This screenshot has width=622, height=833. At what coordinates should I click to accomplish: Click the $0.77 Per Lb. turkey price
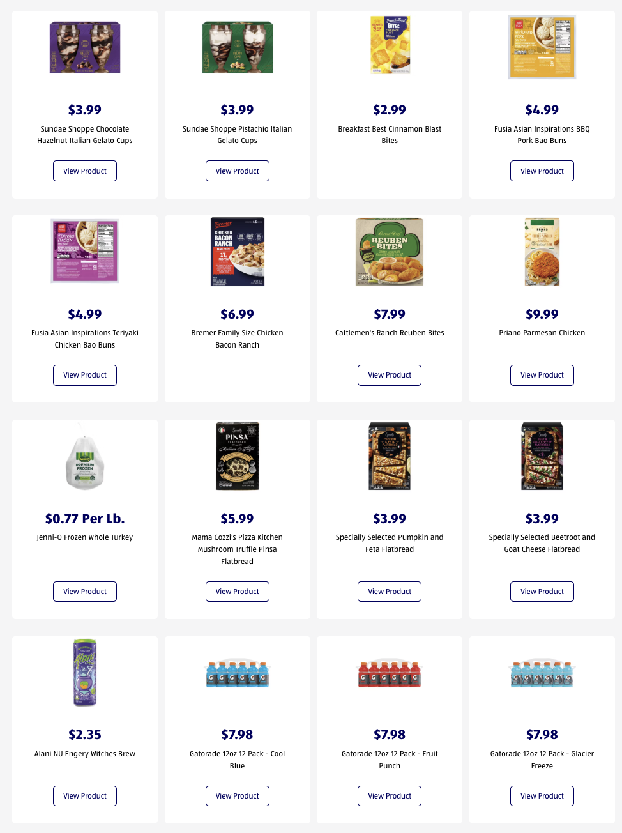coord(85,519)
